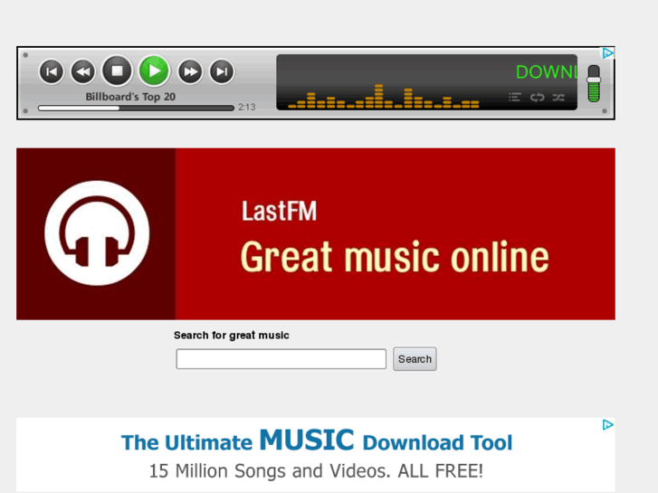Click the Search for great music label

pyautogui.click(x=231, y=336)
